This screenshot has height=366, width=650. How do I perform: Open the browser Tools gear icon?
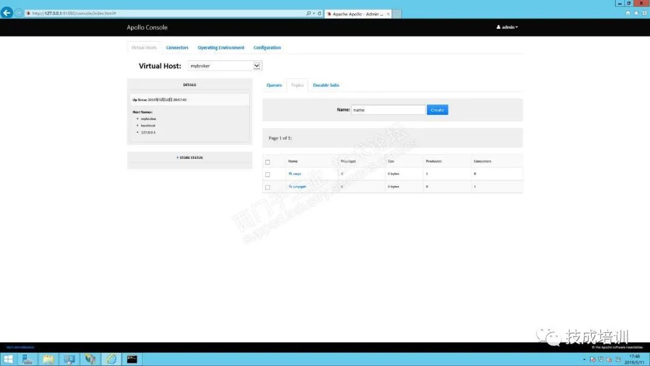(x=645, y=13)
